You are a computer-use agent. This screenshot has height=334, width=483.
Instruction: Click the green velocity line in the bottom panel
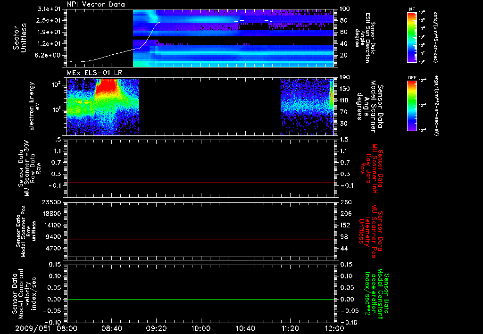200,300
